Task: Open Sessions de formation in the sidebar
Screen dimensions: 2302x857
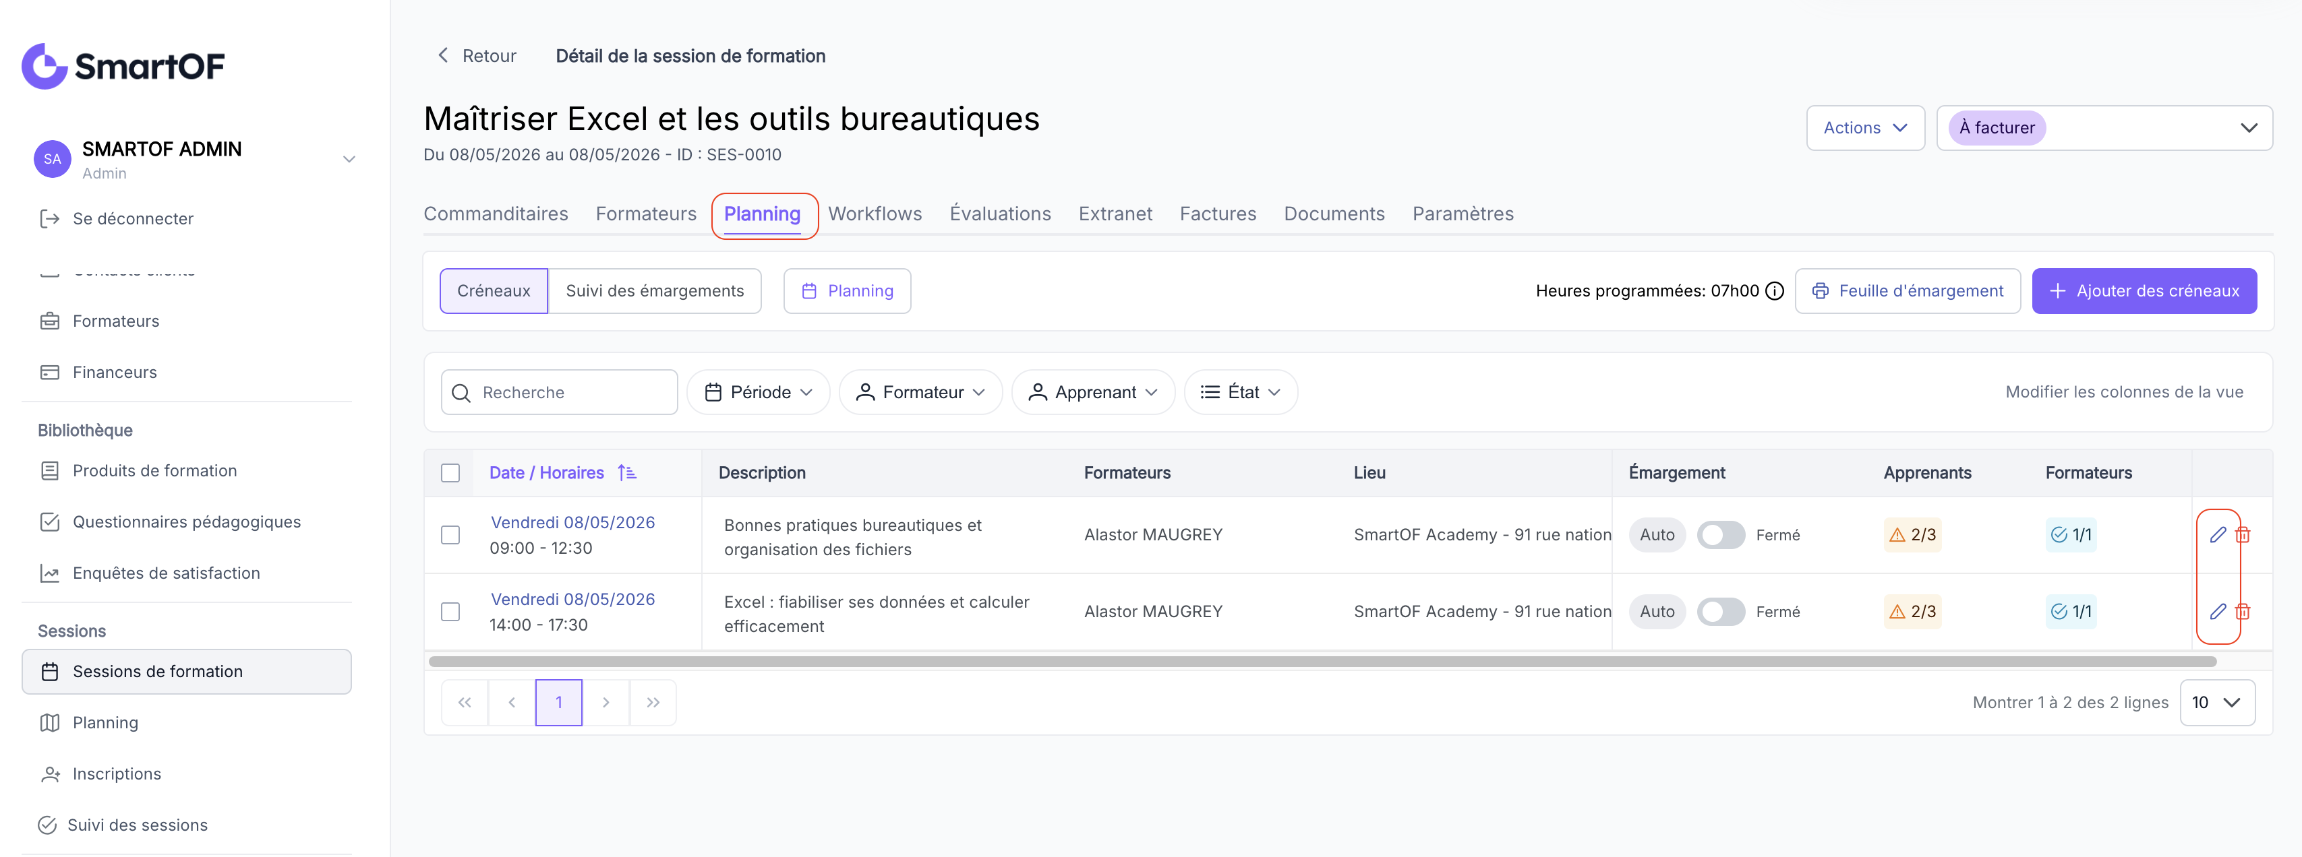Action: 186,671
